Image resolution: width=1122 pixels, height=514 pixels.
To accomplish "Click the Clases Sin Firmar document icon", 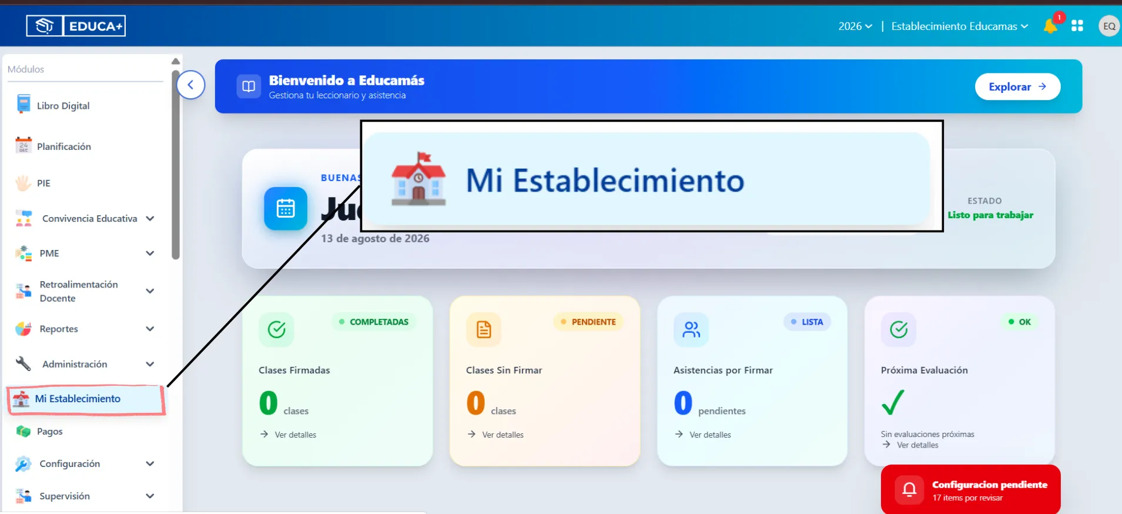I will click(x=484, y=329).
